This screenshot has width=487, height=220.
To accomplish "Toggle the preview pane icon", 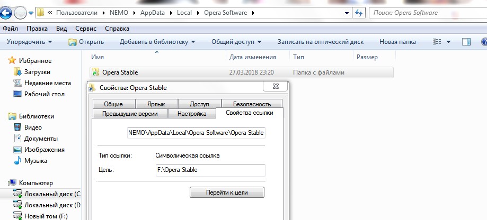I will coord(466,42).
